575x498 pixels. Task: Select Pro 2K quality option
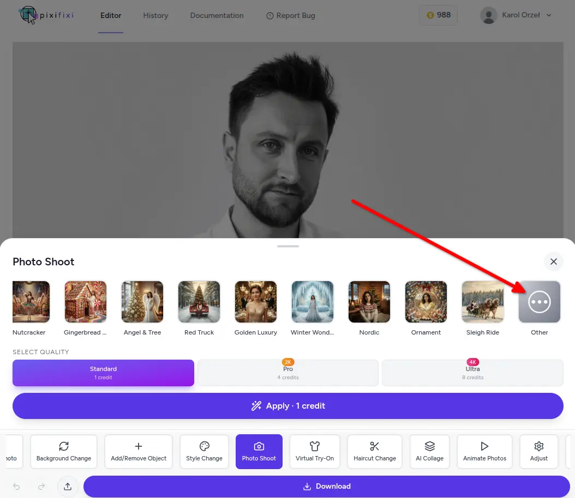(288, 373)
